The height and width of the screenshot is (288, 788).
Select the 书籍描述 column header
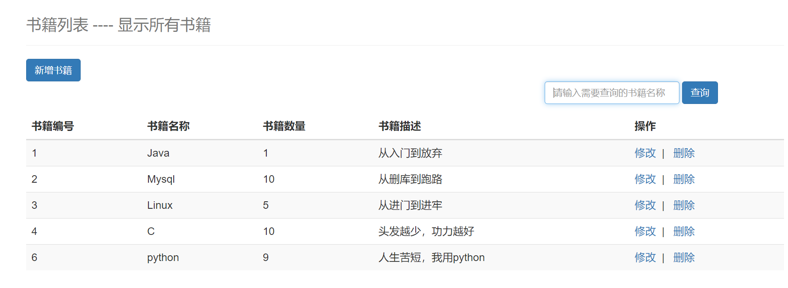[x=400, y=126]
